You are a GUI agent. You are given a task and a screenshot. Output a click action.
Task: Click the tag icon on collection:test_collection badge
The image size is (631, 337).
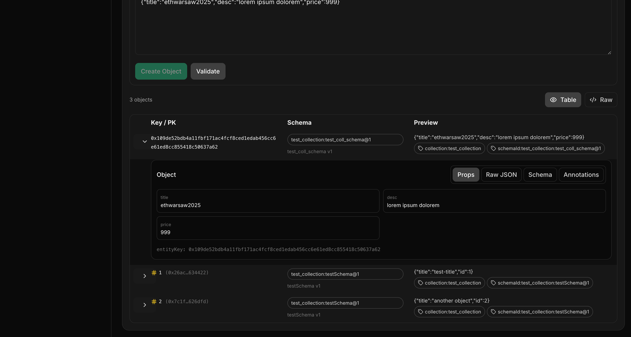pyautogui.click(x=421, y=148)
